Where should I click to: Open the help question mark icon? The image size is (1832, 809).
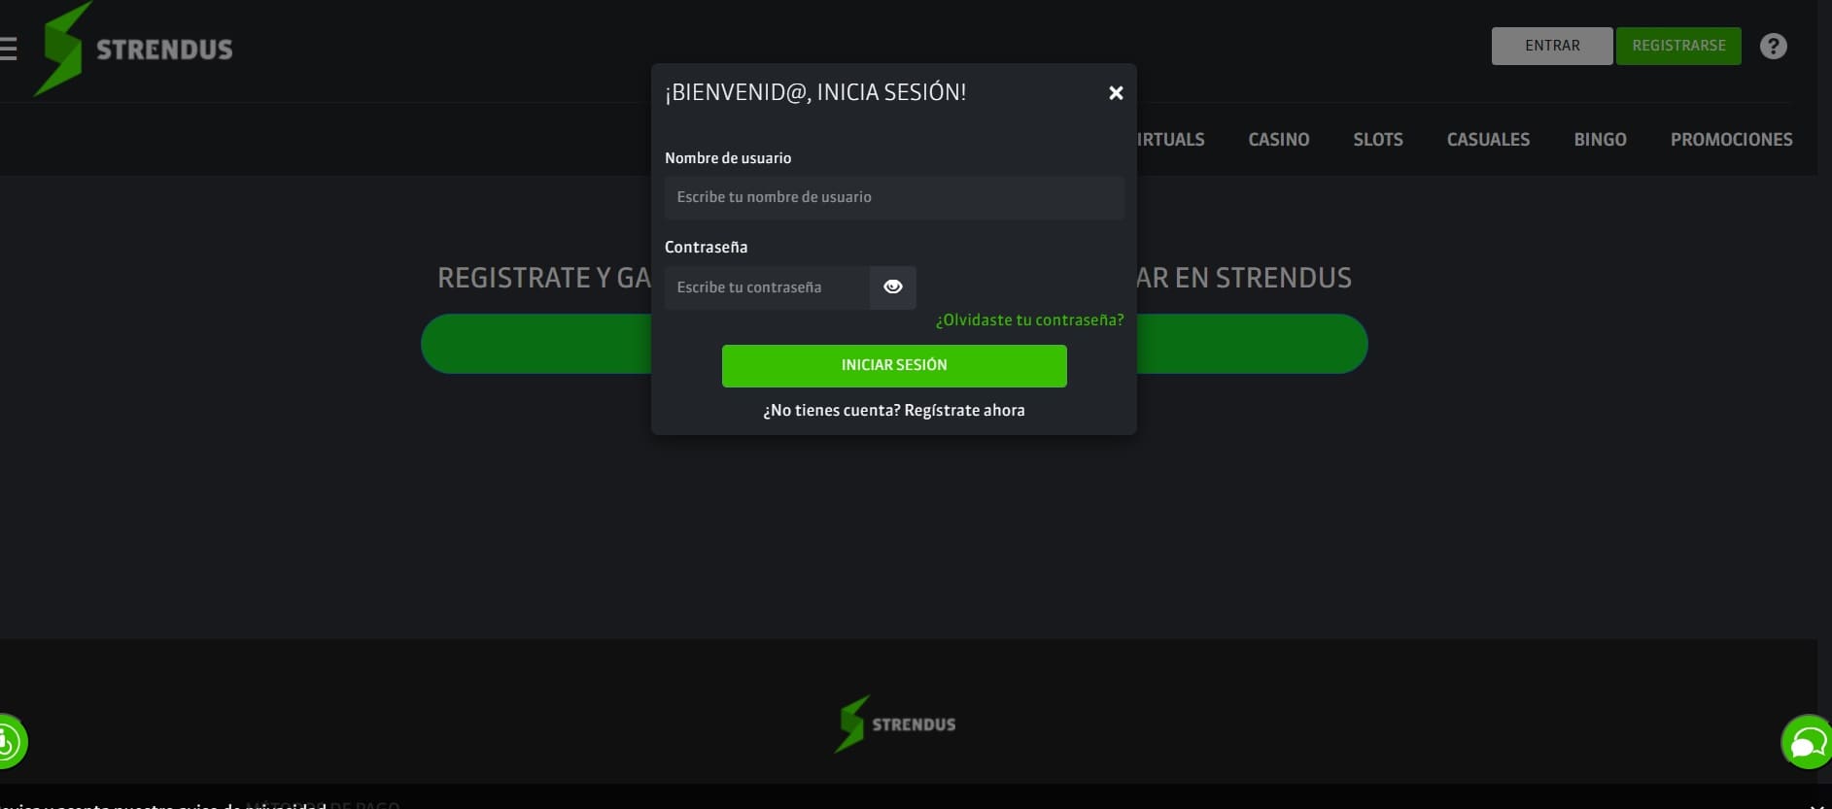tap(1773, 46)
